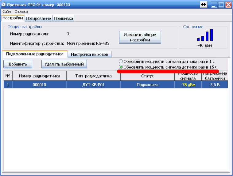
Task: Click row number 1 cell
Action: pyautogui.click(x=8, y=85)
